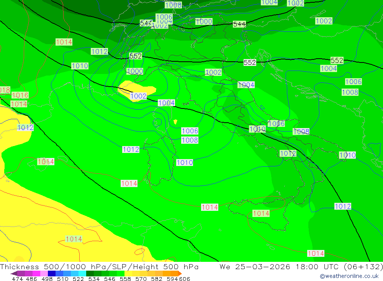Click the 510 legend value
Image resolution: width=383 pixels, height=281 pixels.
pos(63,279)
